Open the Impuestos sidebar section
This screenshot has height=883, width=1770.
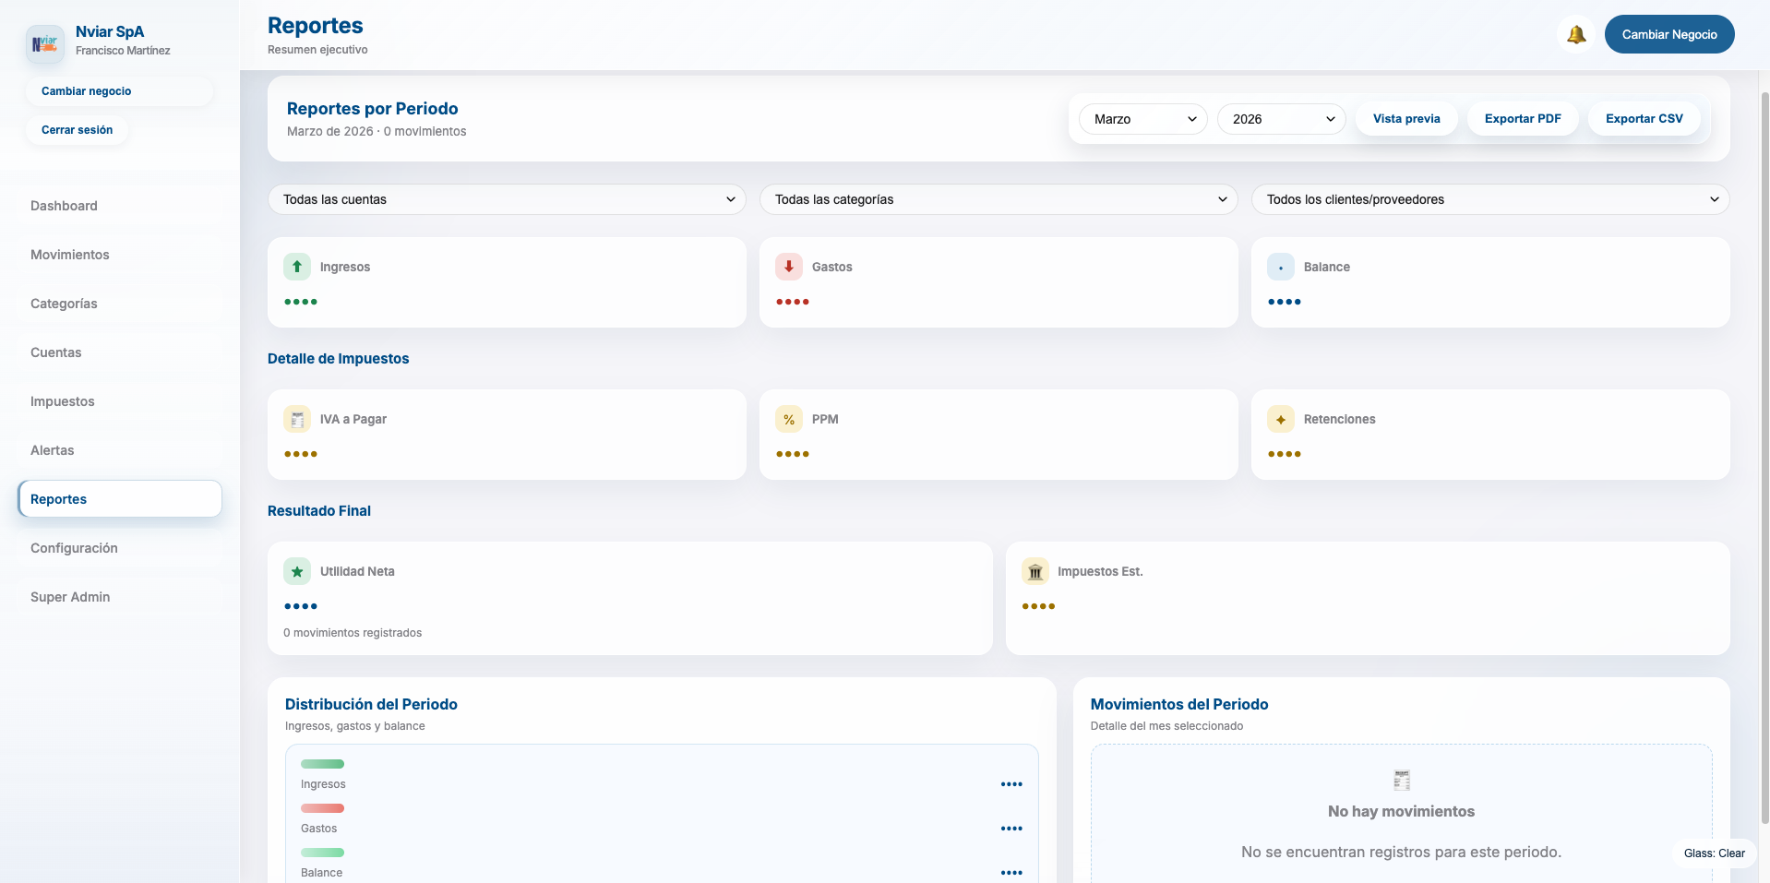pyautogui.click(x=63, y=401)
